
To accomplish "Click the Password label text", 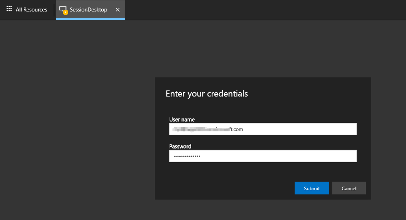I will 180,146.
